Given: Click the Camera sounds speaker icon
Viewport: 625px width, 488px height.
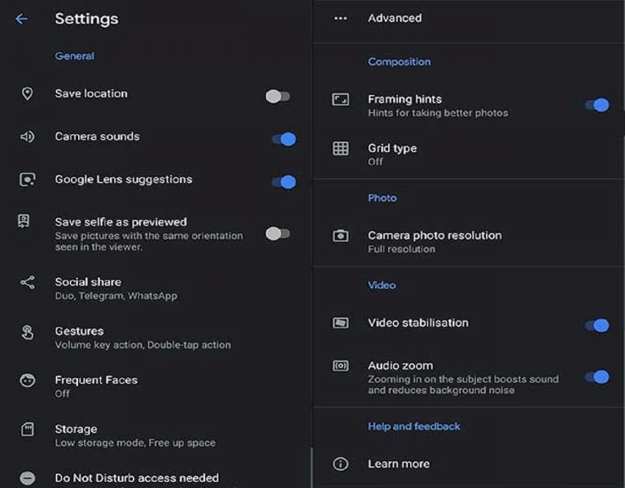Looking at the screenshot, I should 27,137.
